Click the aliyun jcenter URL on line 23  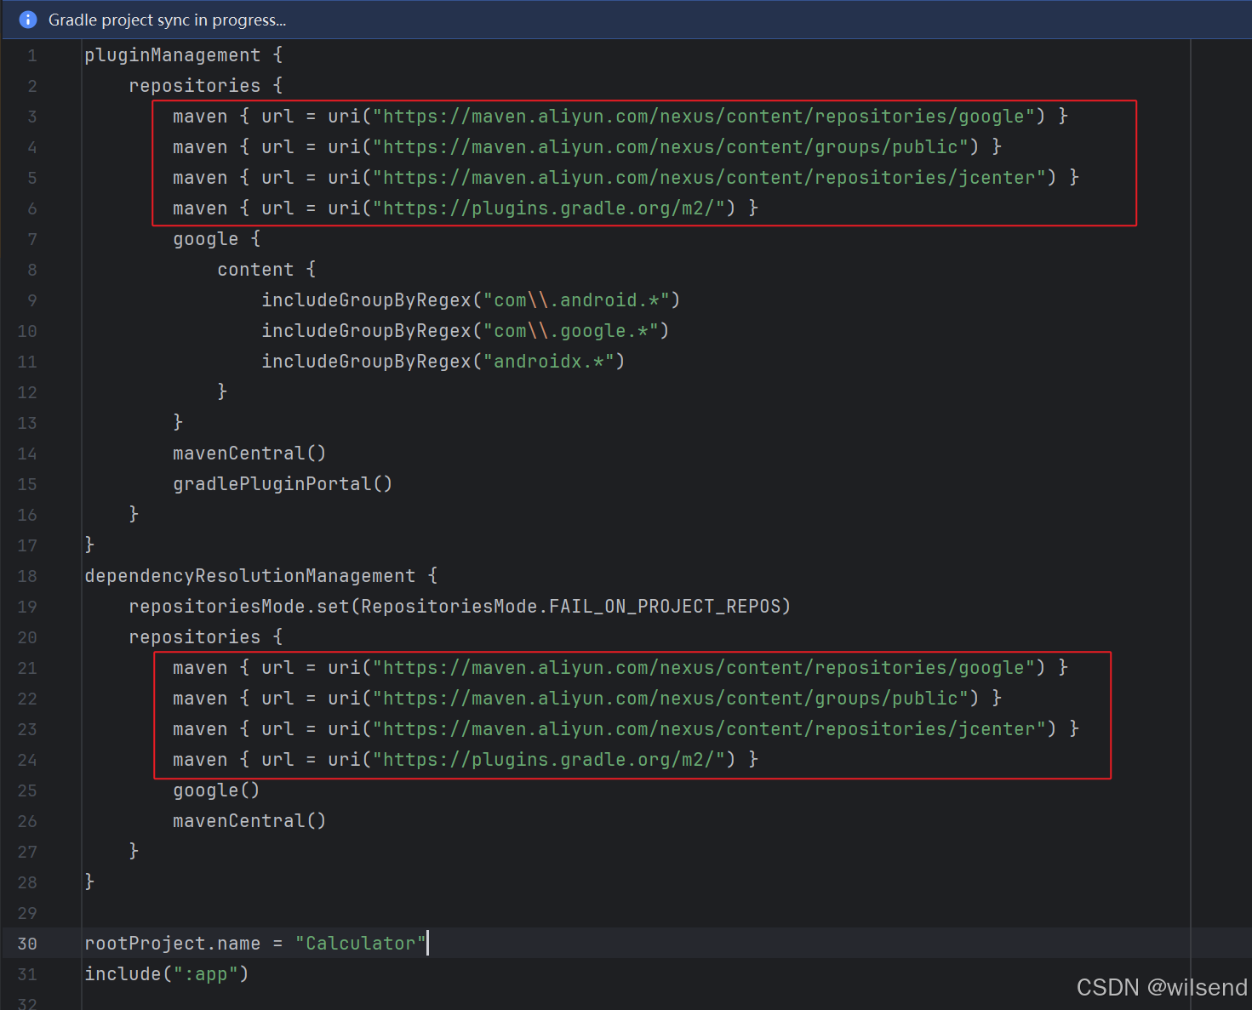pos(713,728)
